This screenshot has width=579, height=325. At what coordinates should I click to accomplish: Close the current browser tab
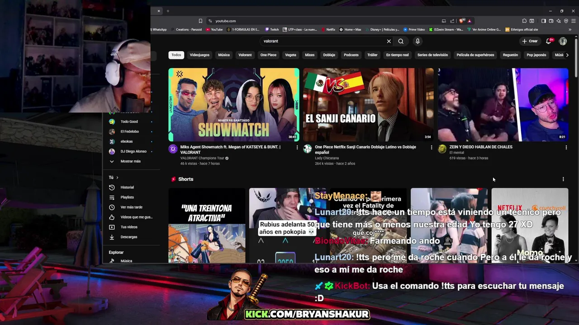click(158, 11)
